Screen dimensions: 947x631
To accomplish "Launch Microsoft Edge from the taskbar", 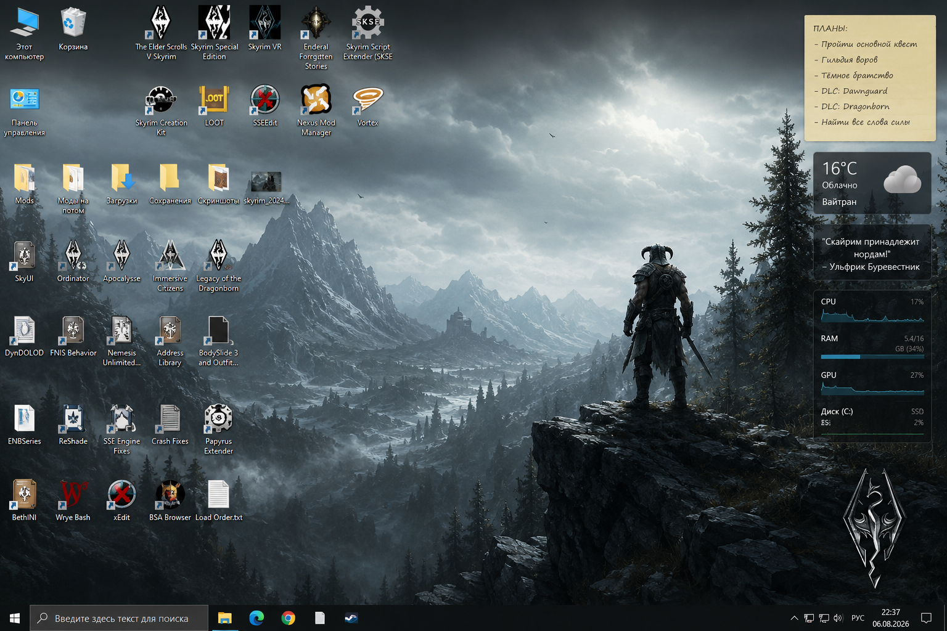I will point(256,618).
